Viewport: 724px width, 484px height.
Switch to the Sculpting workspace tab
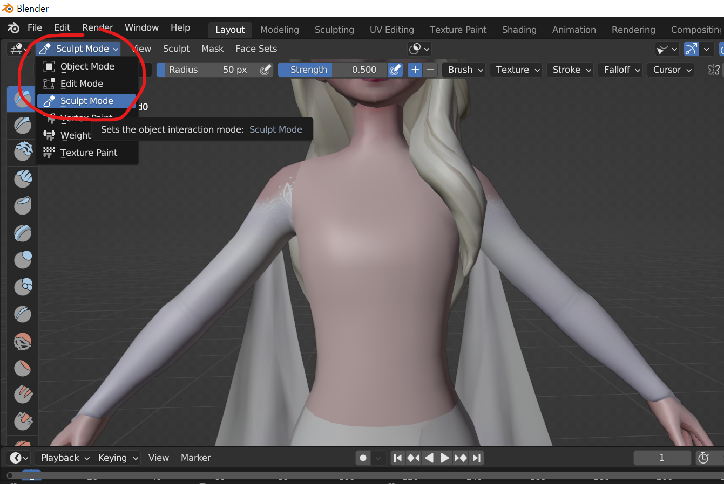tap(334, 30)
